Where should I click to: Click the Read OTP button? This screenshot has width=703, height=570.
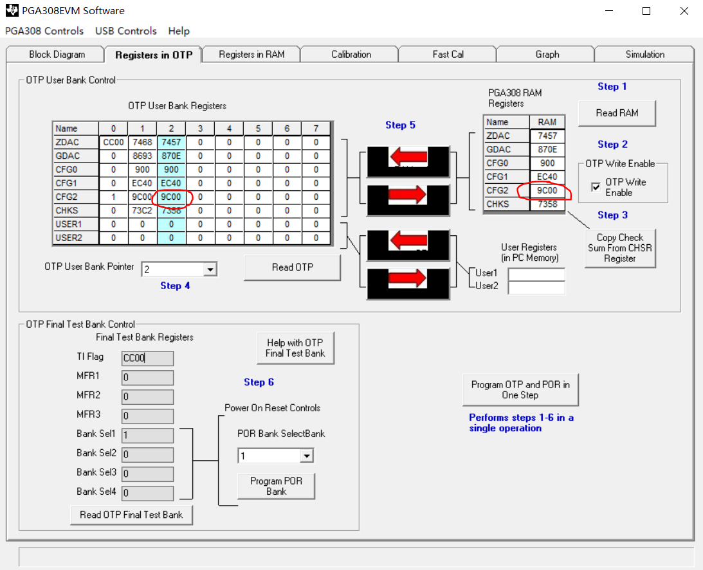[x=292, y=267]
